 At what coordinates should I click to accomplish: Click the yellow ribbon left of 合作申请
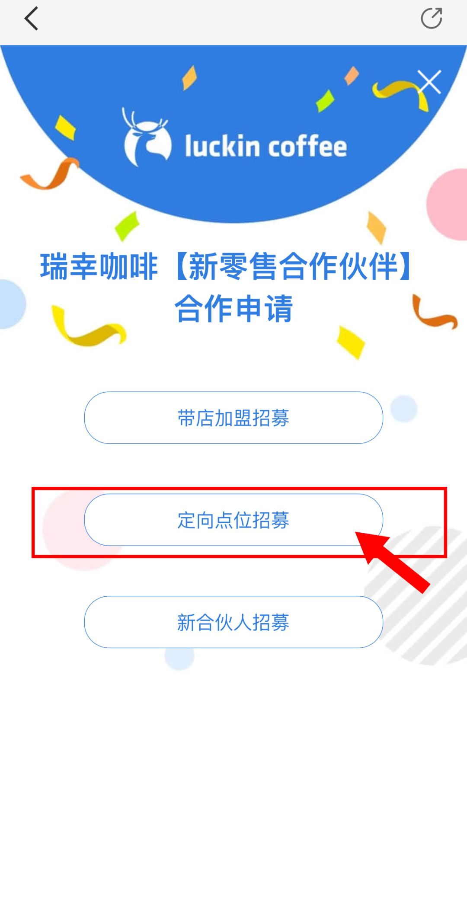coord(88,326)
